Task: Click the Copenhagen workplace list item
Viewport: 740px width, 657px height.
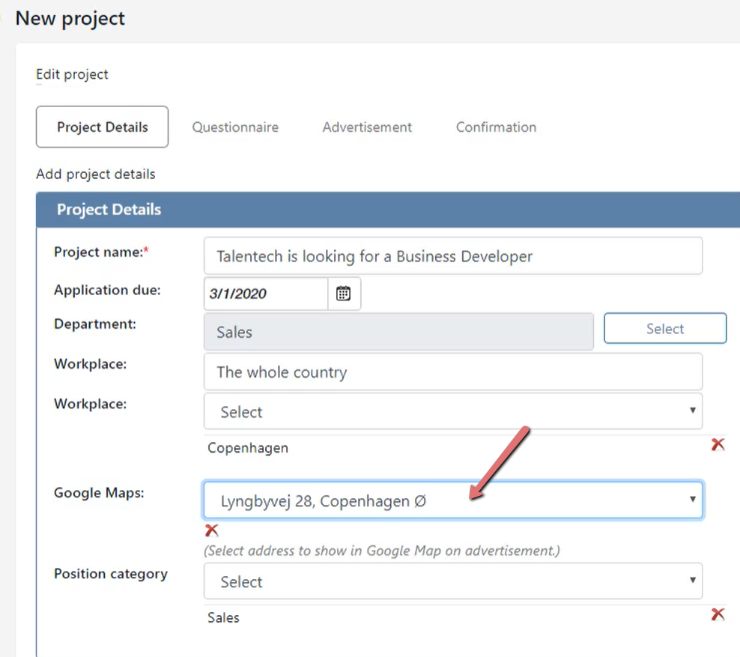Action: tap(248, 448)
